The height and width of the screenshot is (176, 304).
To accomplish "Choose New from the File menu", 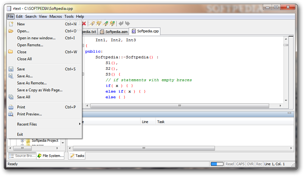I will point(44,24).
